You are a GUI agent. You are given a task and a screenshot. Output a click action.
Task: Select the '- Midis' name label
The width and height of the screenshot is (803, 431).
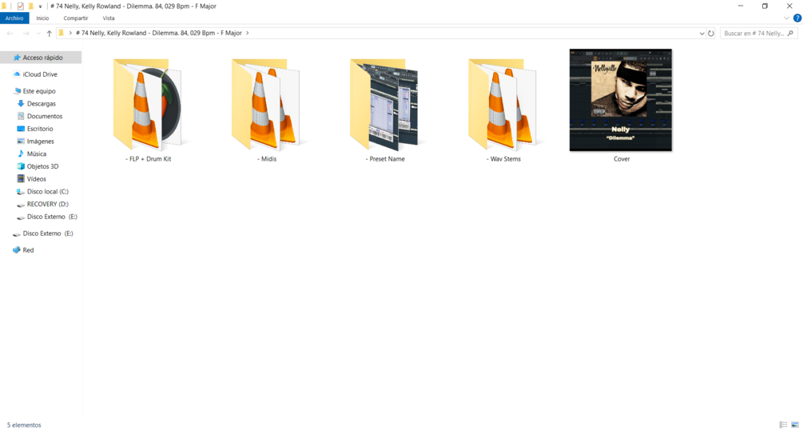[267, 159]
